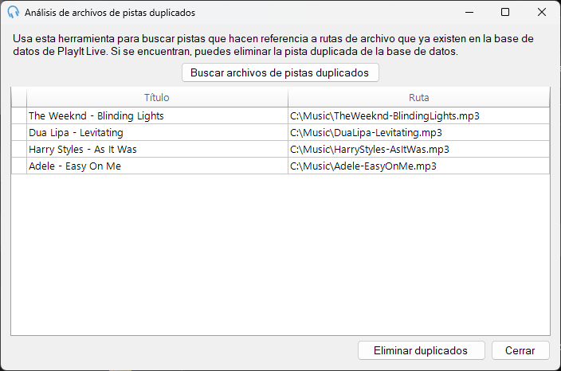The height and width of the screenshot is (371, 561).
Task: Sort the list by Ruta column header
Action: pyautogui.click(x=418, y=98)
